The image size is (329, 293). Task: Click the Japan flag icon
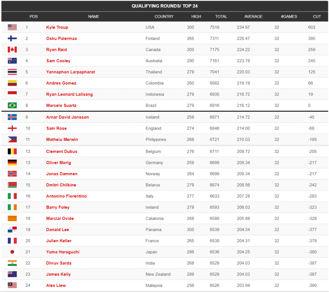click(12, 252)
